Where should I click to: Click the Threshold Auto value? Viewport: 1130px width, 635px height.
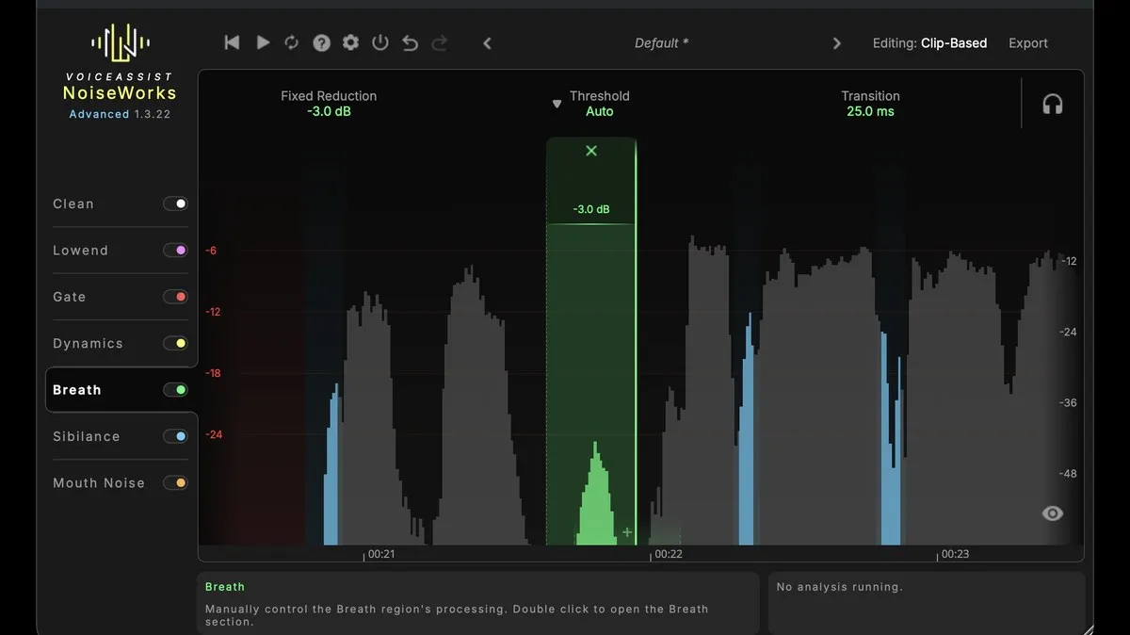[600, 111]
